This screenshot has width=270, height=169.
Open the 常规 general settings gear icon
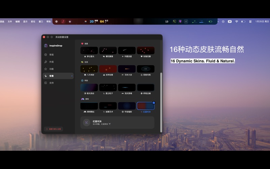tap(46, 54)
